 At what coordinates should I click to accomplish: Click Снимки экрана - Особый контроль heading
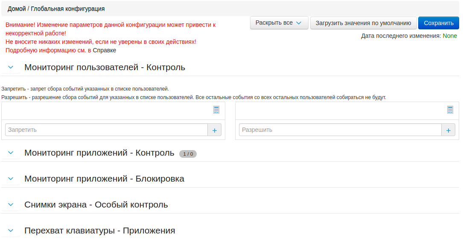coord(96,205)
